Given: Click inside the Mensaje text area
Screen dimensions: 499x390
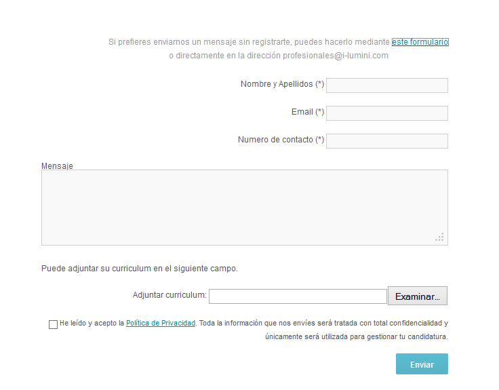Looking at the screenshot, I should (x=244, y=207).
